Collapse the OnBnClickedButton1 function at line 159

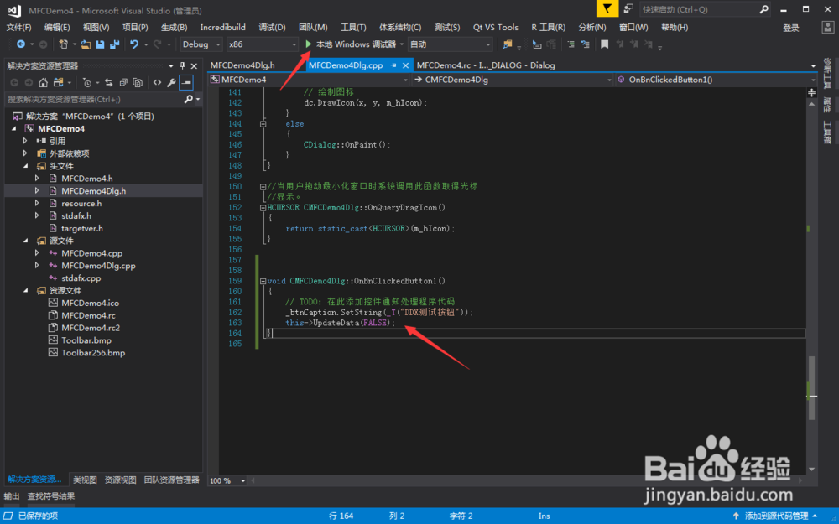pyautogui.click(x=263, y=281)
